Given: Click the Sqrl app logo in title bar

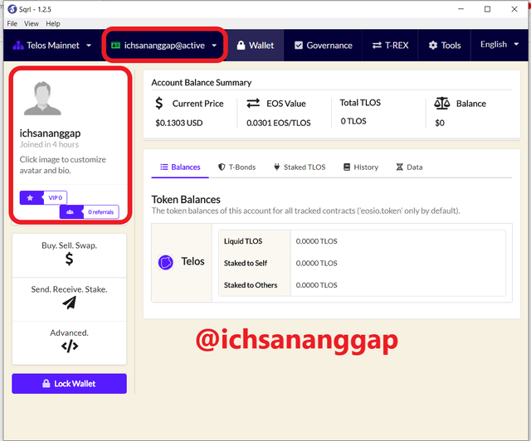Looking at the screenshot, I should pyautogui.click(x=12, y=9).
